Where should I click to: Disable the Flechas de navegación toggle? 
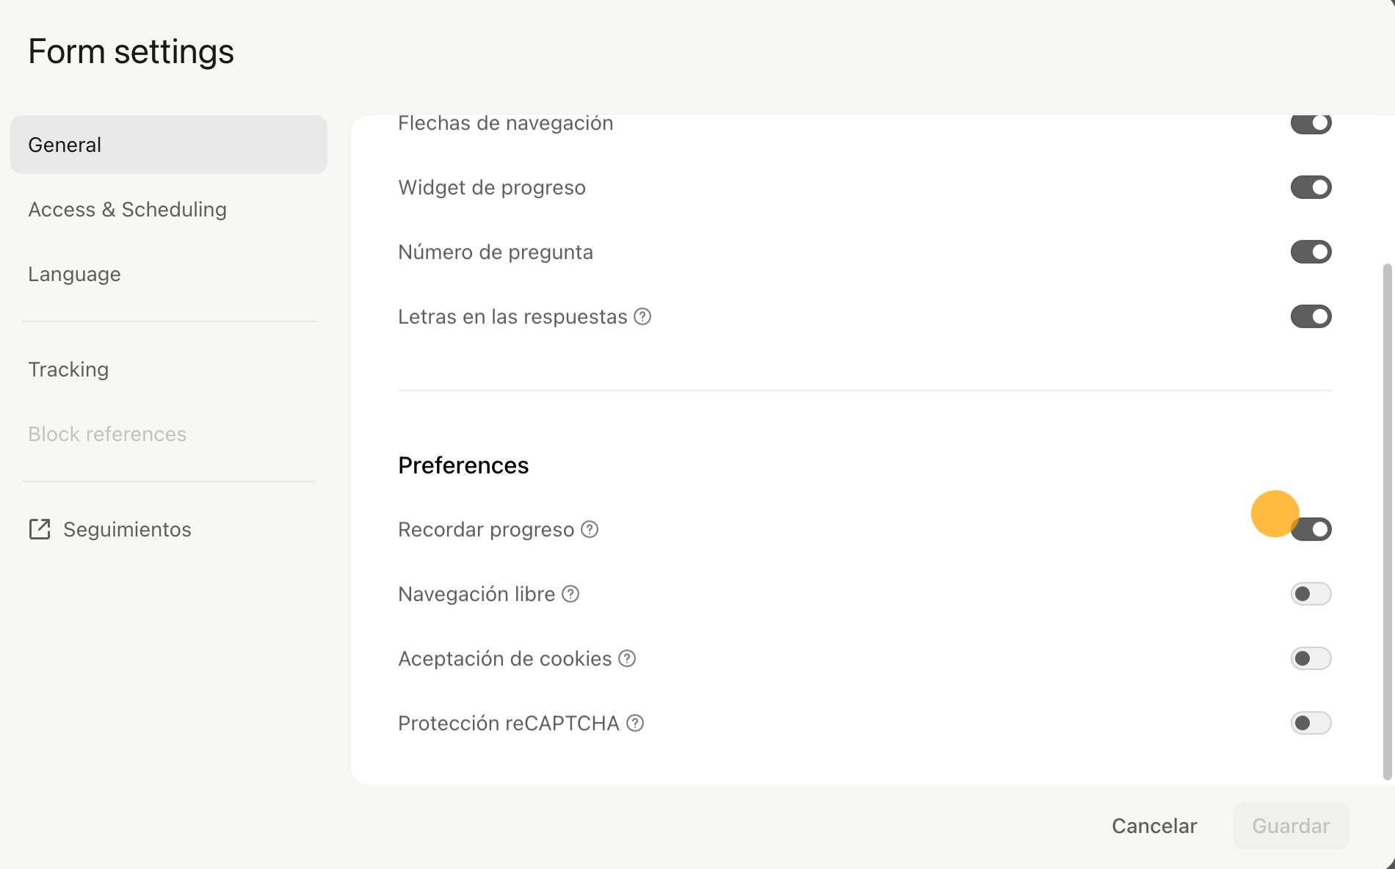point(1311,123)
